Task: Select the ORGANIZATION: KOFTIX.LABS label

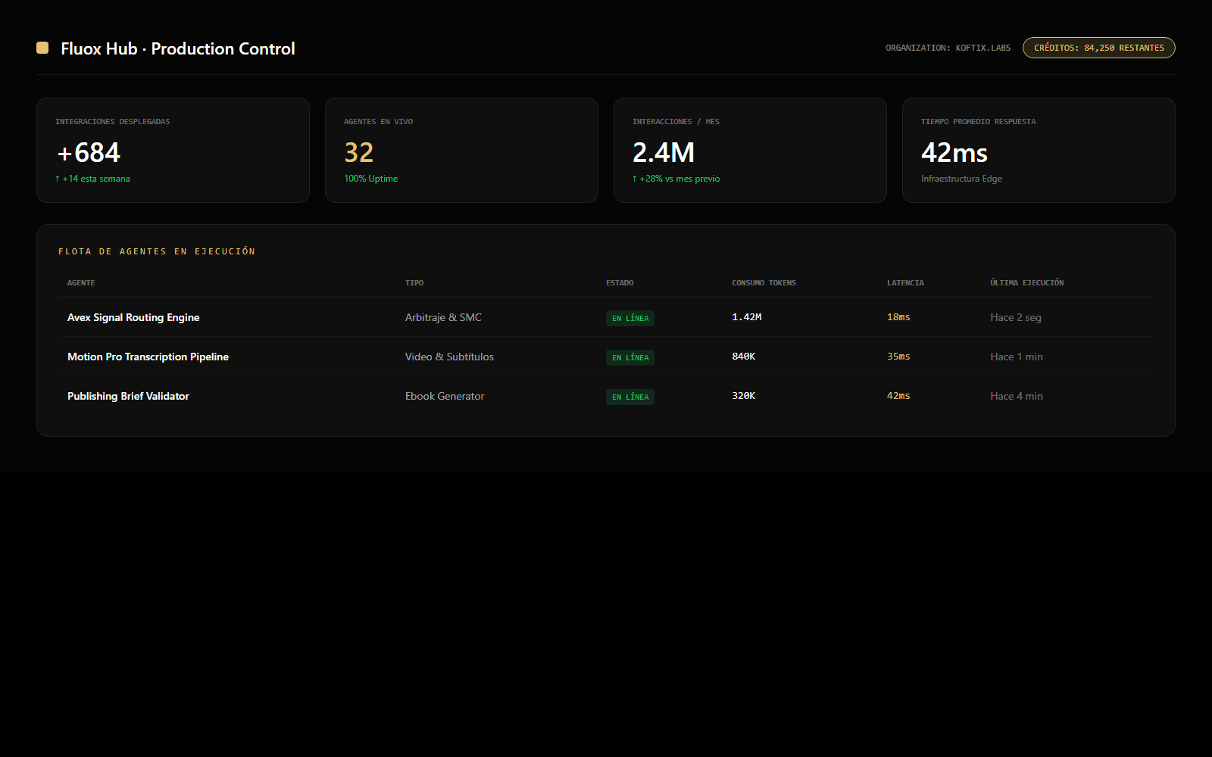Action: 948,48
